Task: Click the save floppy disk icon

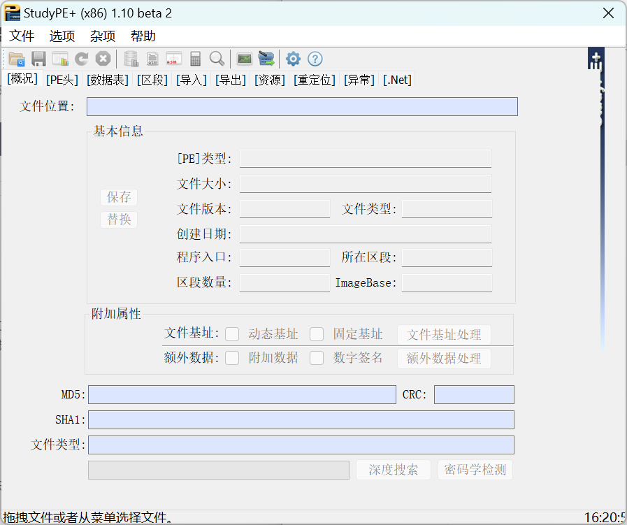Action: click(38, 59)
